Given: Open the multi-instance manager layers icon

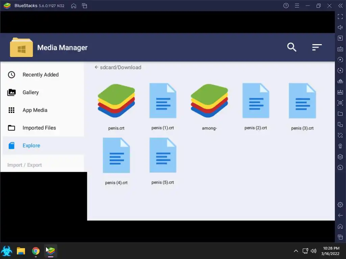Looking at the screenshot, I should tap(340, 157).
